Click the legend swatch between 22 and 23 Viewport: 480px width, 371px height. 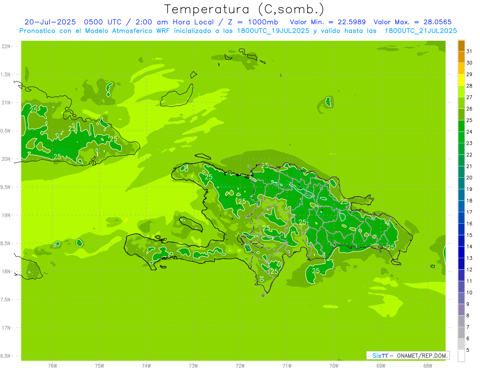[461, 149]
